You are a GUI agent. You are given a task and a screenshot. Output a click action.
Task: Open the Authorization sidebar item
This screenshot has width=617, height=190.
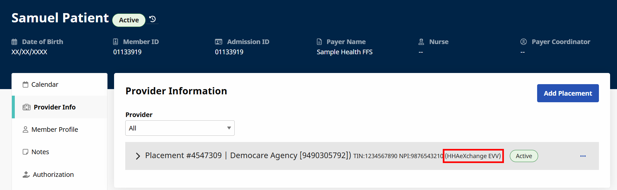[53, 175]
